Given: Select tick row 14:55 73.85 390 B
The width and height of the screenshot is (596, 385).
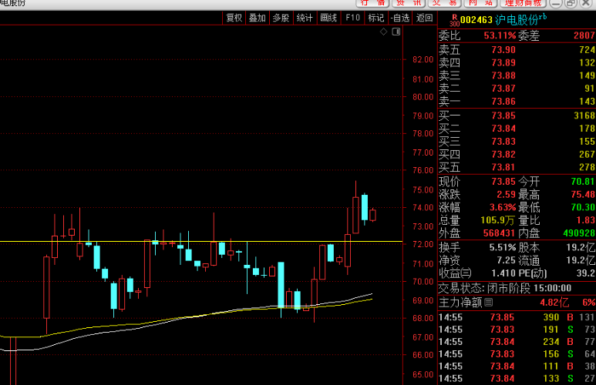Looking at the screenshot, I should tap(517, 317).
